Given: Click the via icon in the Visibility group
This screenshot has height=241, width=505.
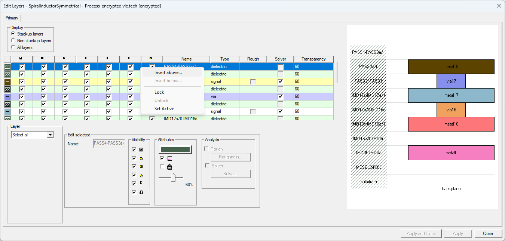Looking at the screenshot, I should (141, 175).
